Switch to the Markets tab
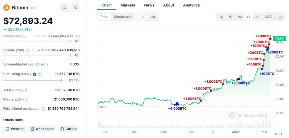The width and height of the screenshot is (289, 138). click(128, 5)
